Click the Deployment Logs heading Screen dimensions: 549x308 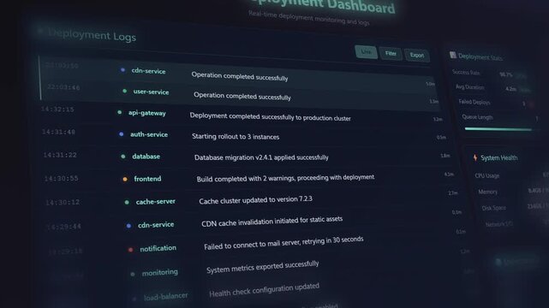[92, 35]
